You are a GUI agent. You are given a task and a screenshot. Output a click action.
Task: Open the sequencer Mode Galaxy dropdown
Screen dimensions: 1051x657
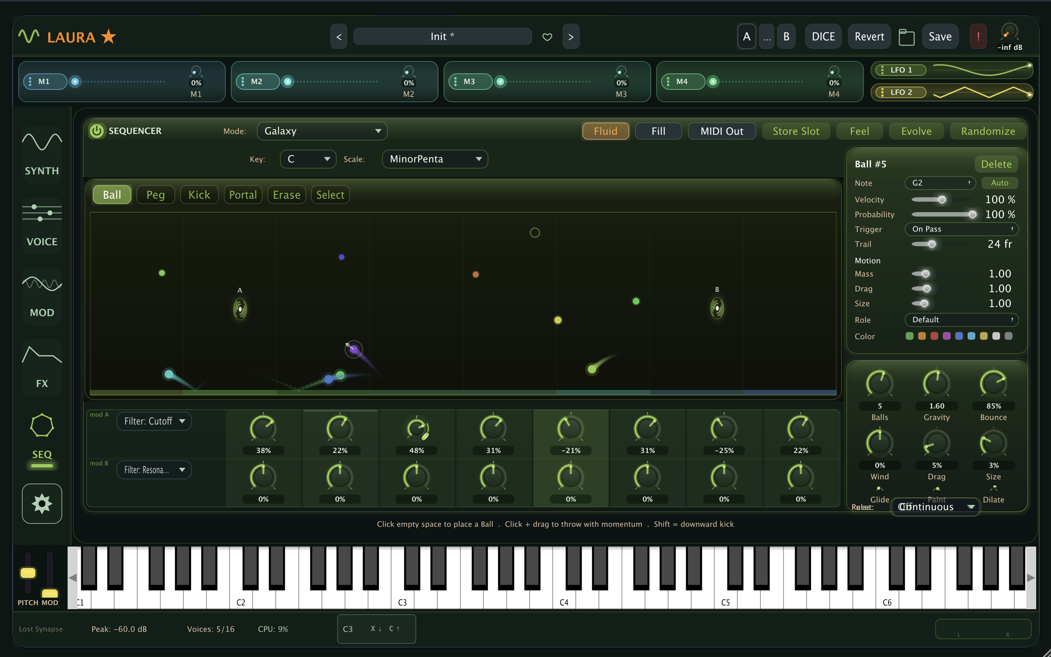(322, 131)
